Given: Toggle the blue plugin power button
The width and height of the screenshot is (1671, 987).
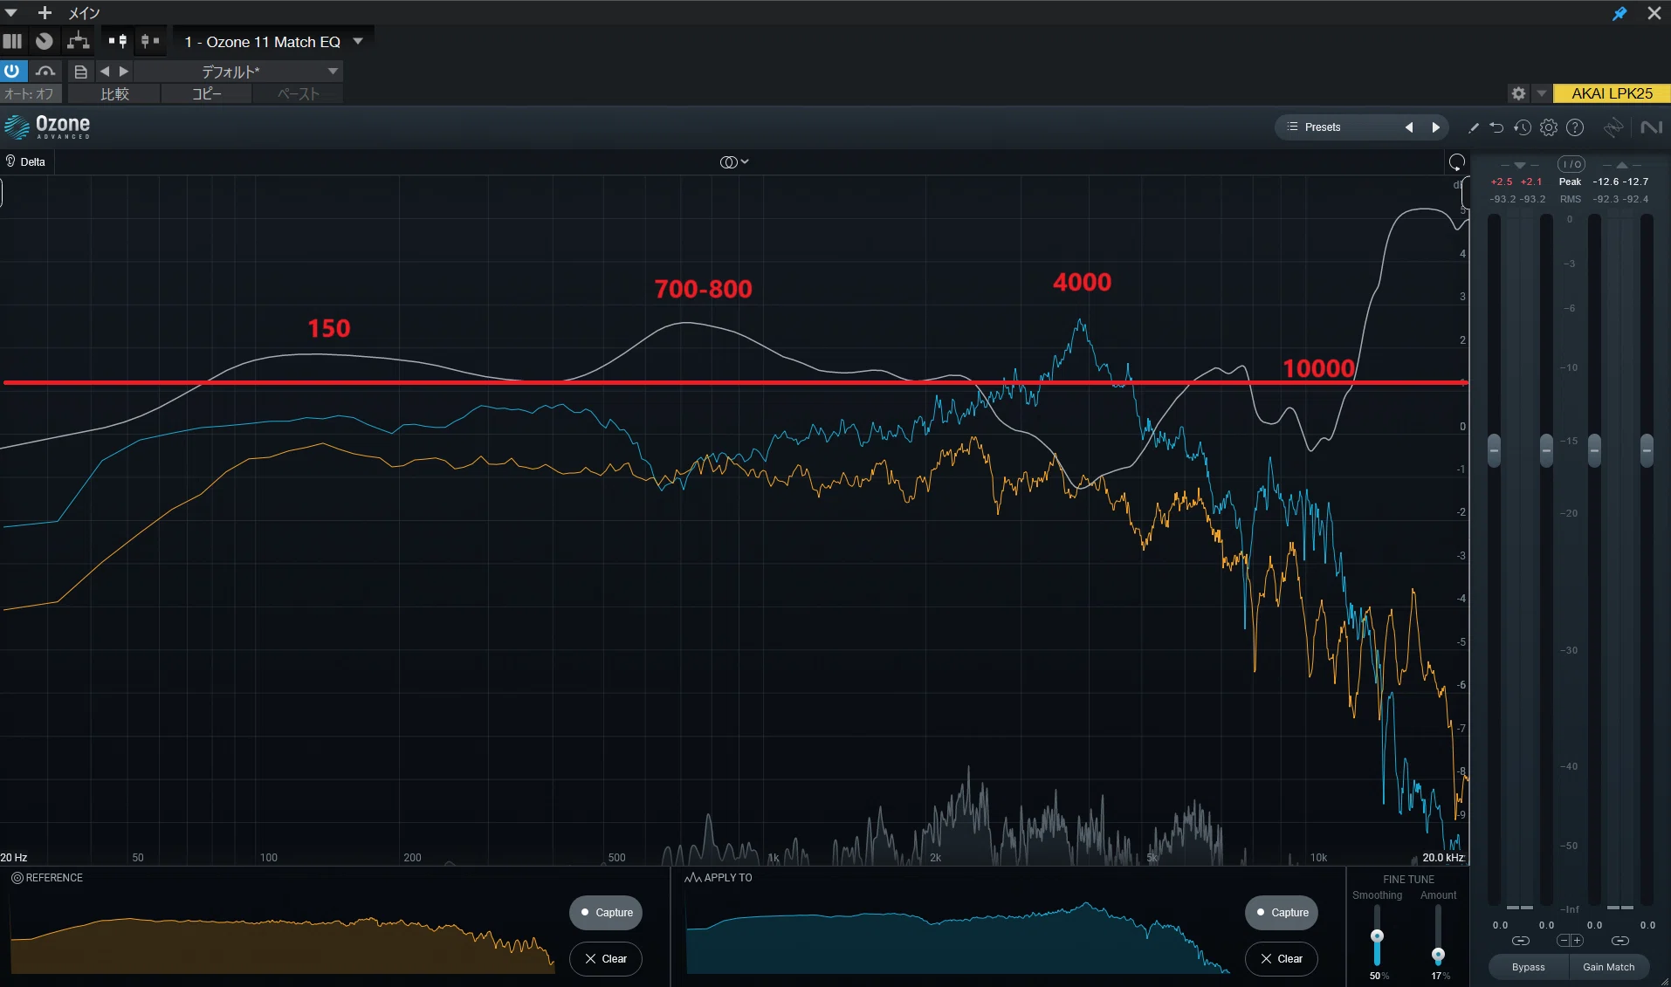Looking at the screenshot, I should 12,71.
